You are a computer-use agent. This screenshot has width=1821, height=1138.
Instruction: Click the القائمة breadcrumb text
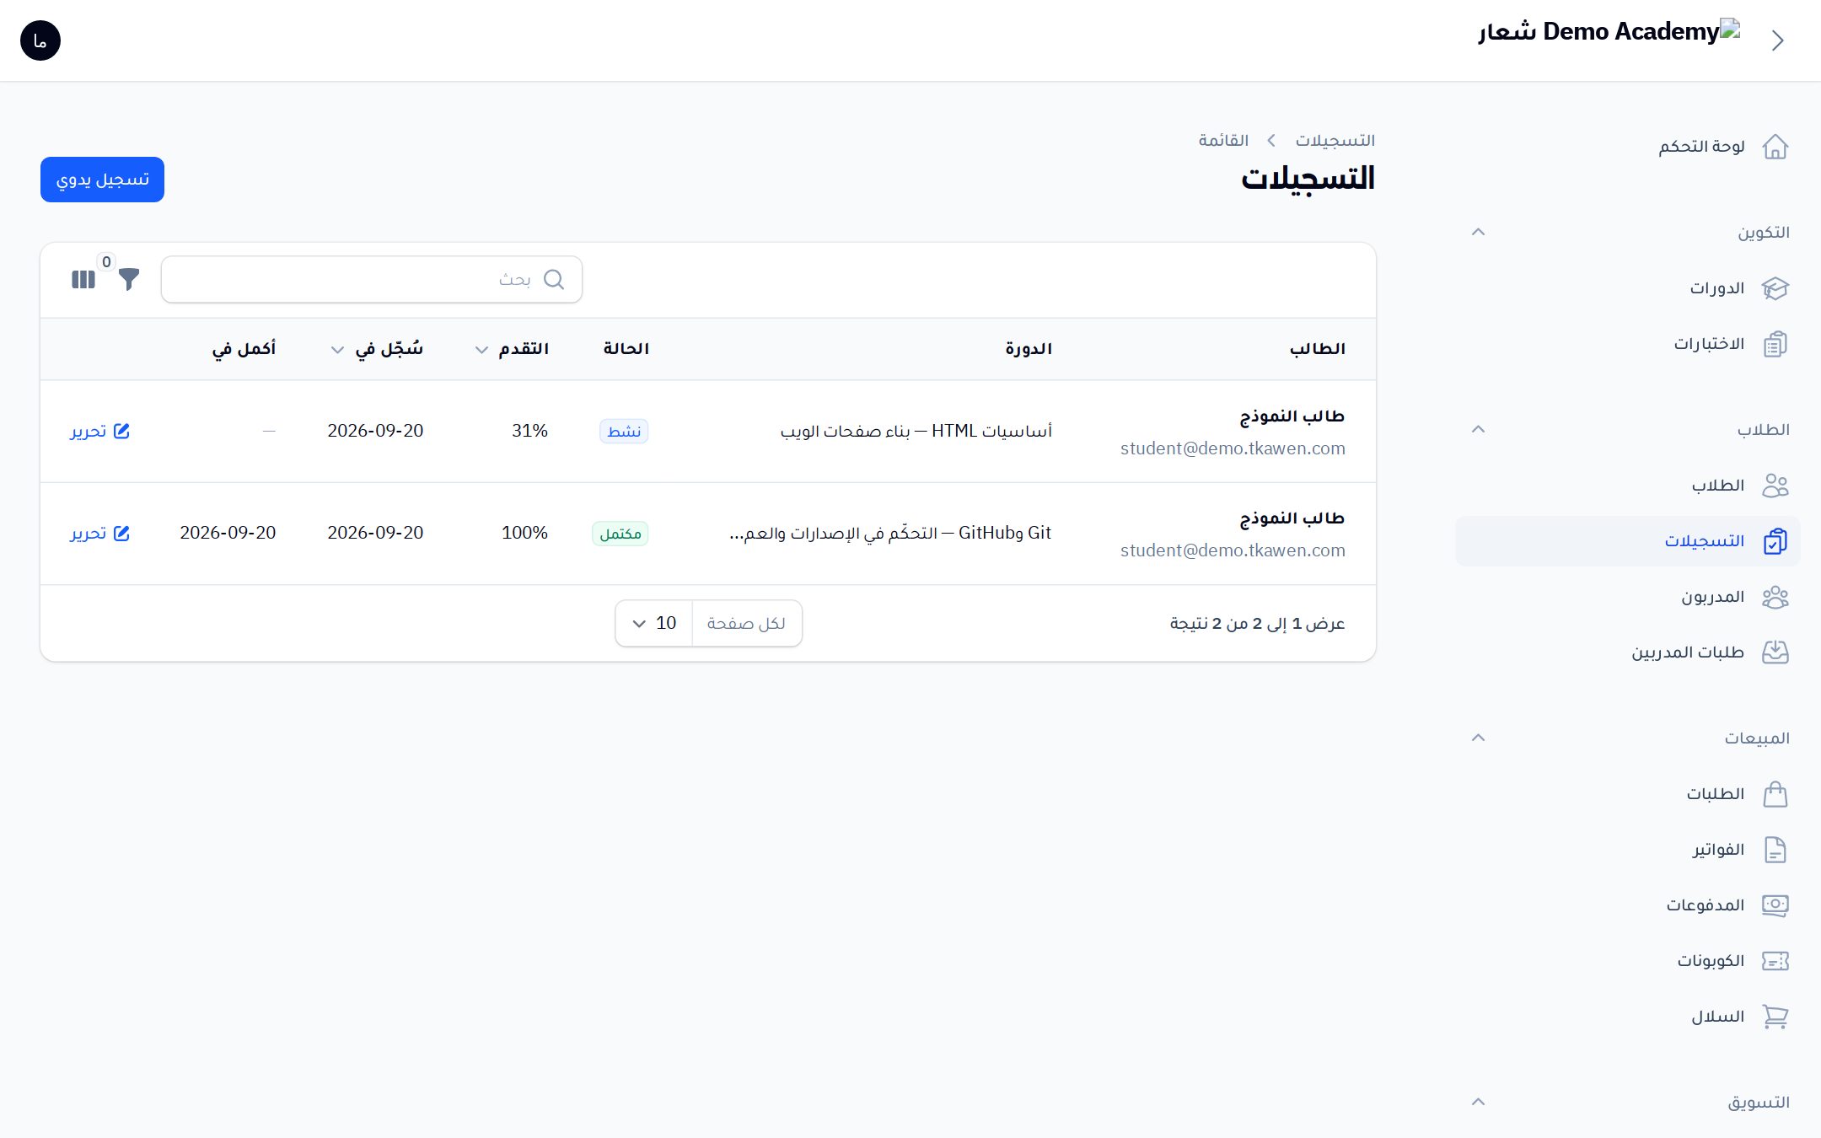pyautogui.click(x=1224, y=140)
